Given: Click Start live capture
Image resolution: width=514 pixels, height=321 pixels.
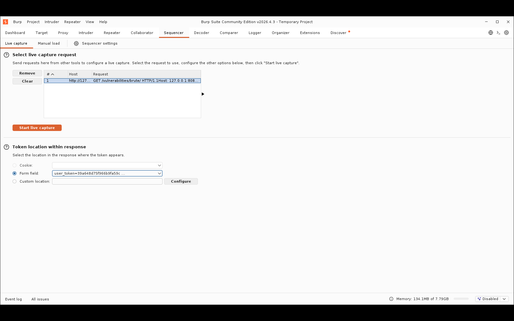Looking at the screenshot, I should click(x=37, y=128).
